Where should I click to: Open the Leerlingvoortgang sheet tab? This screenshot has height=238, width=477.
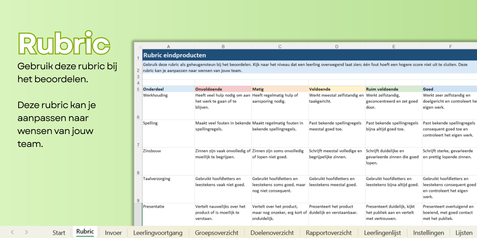click(158, 233)
